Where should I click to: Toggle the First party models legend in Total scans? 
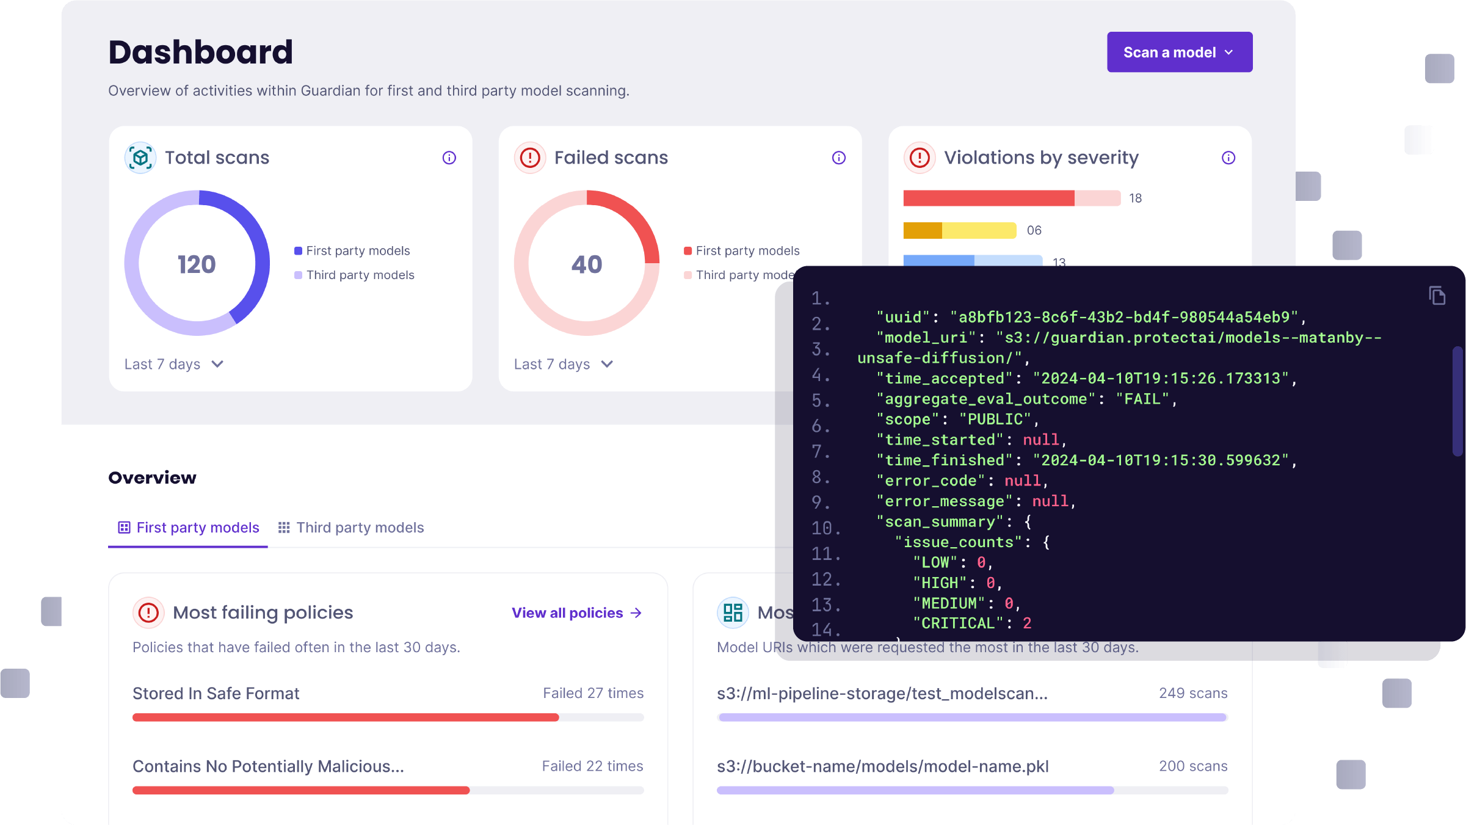pyautogui.click(x=352, y=250)
